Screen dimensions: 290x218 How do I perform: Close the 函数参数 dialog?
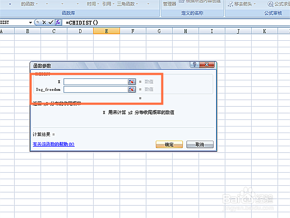click(207, 65)
